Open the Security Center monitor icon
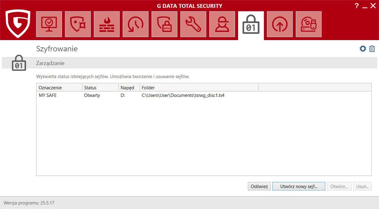 pyautogui.click(x=49, y=25)
